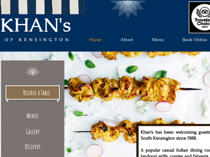Open the About page from navigation
Screen dimensions: 210x157
tap(127, 40)
